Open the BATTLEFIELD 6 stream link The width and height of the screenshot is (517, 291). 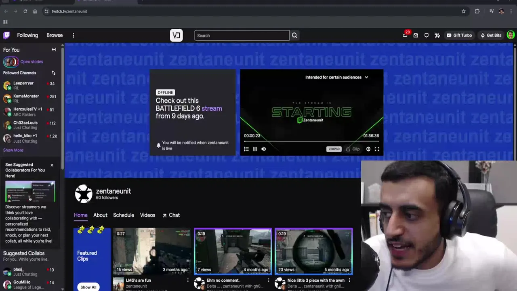pyautogui.click(x=212, y=108)
